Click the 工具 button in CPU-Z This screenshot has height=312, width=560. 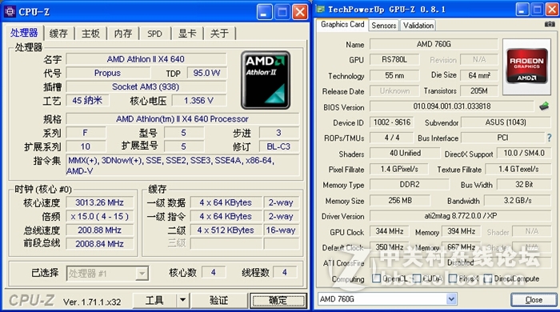pos(154,300)
